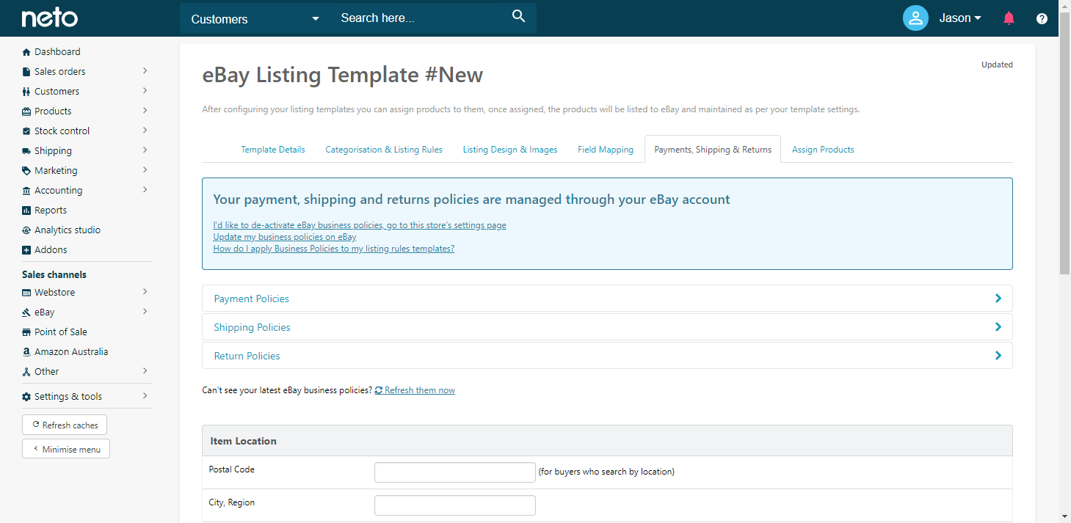This screenshot has width=1071, height=523.
Task: Click the Shipping truck icon
Action: (x=26, y=151)
